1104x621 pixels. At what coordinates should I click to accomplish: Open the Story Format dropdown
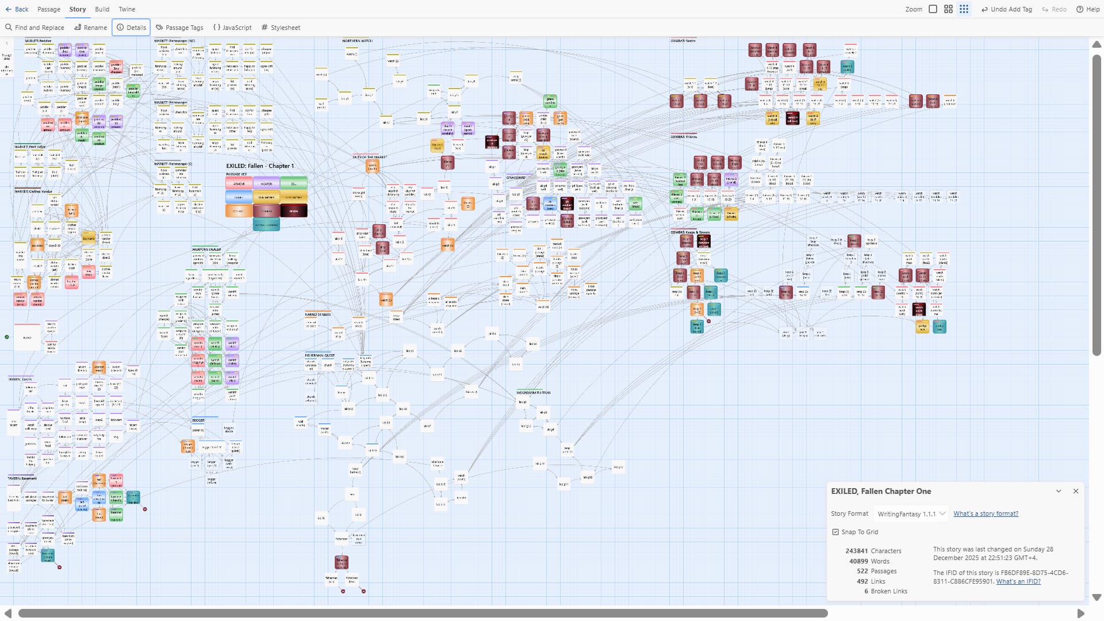(910, 514)
